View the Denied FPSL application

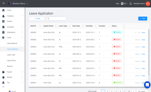[x=143, y=47]
